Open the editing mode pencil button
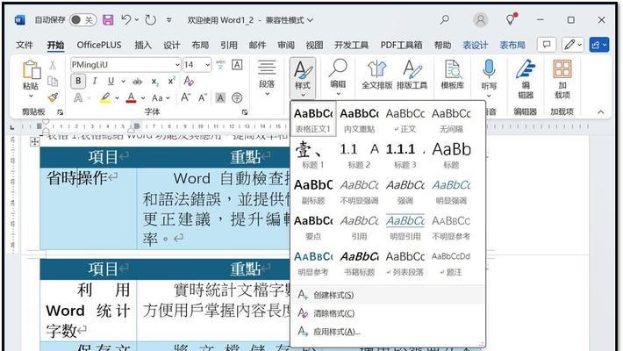 click(x=572, y=45)
